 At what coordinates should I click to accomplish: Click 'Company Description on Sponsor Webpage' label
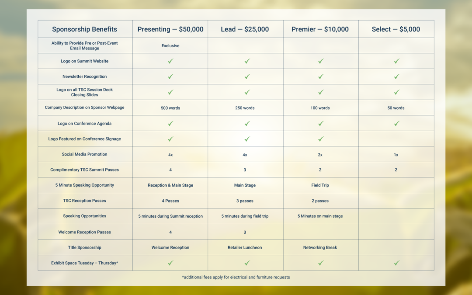pos(85,108)
